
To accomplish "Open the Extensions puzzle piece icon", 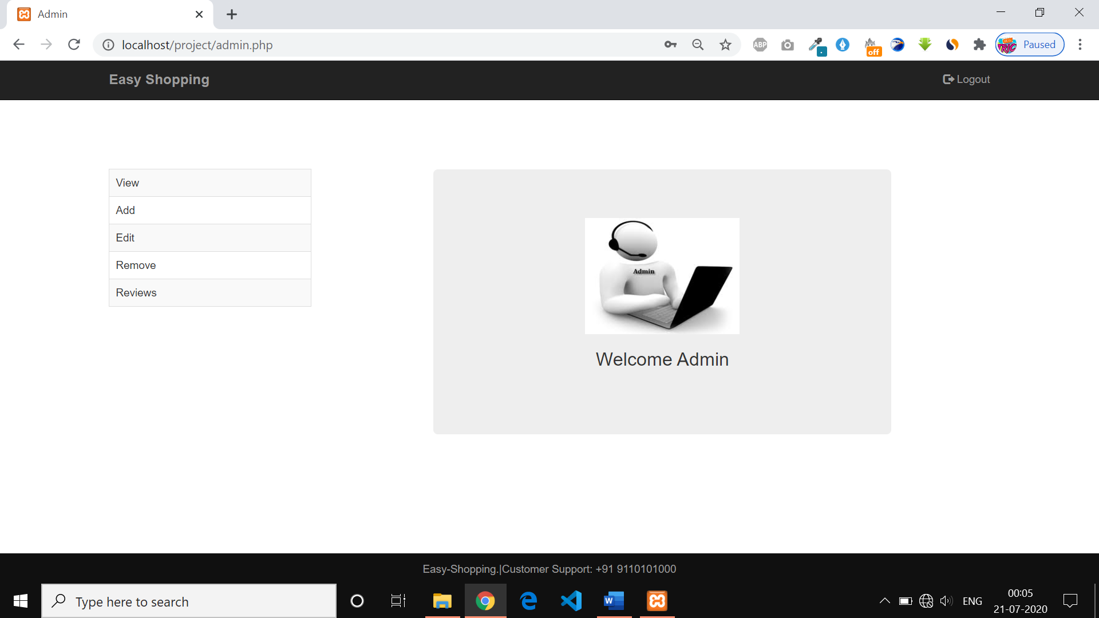I will click(x=979, y=45).
